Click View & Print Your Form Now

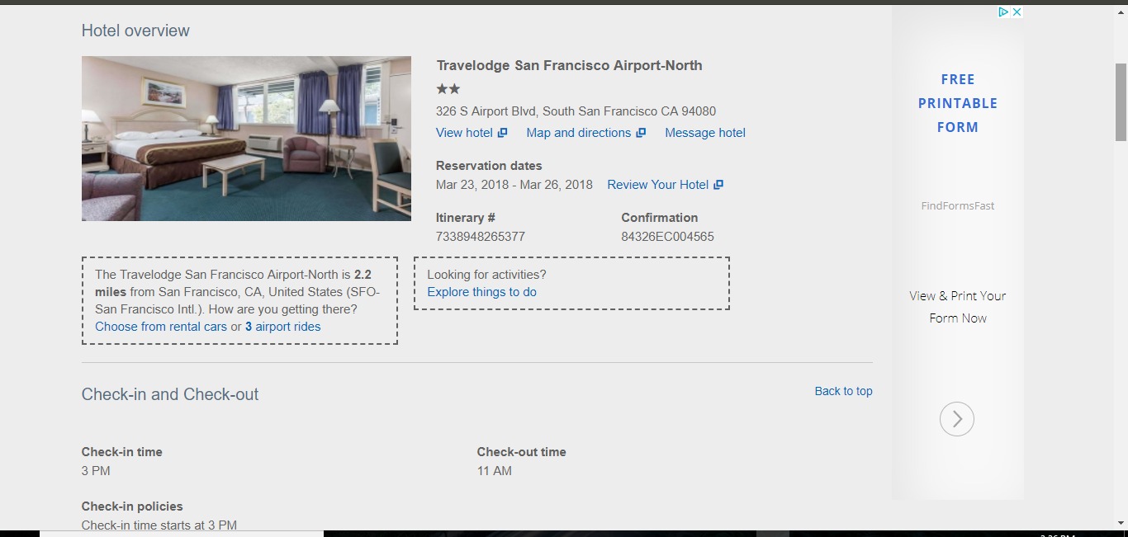point(958,307)
